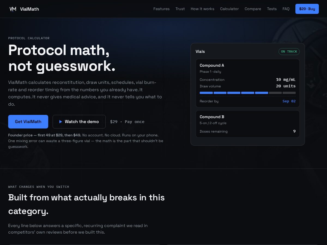
Task: Click the Compound B card title
Action: (x=212, y=117)
